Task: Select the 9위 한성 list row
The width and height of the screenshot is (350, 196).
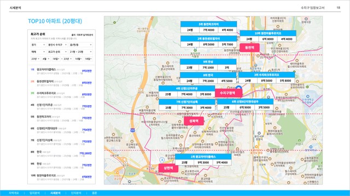Action: (x=61, y=166)
